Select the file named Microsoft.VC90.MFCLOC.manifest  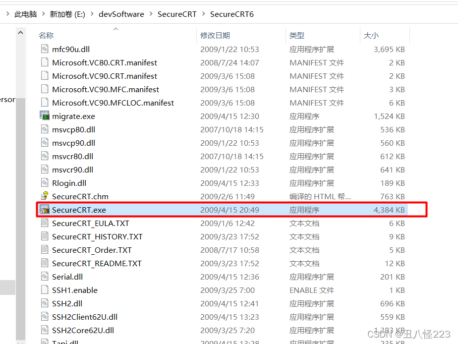pyautogui.click(x=113, y=103)
